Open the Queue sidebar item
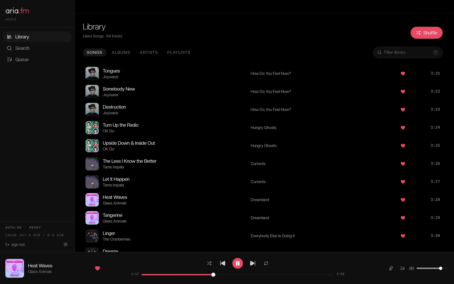 click(37, 60)
